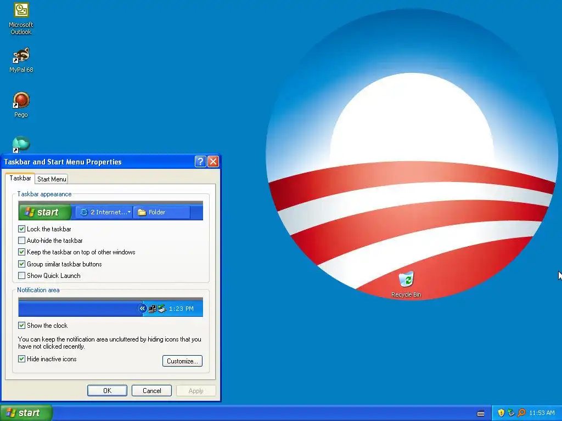Toggle Hide inactive icons checkbox
562x421 pixels.
[x=21, y=359]
